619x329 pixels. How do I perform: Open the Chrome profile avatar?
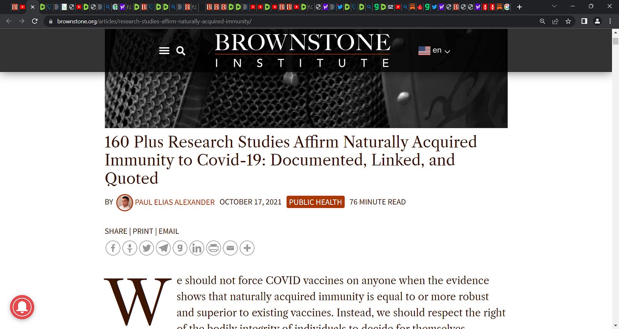[597, 21]
